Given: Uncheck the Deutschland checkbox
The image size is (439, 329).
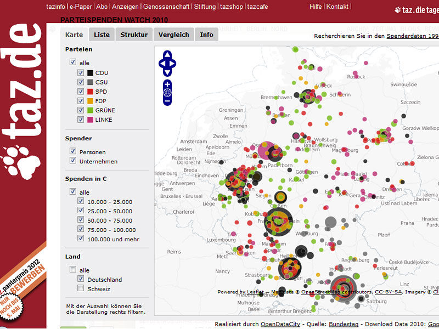Looking at the screenshot, I should 81,279.
